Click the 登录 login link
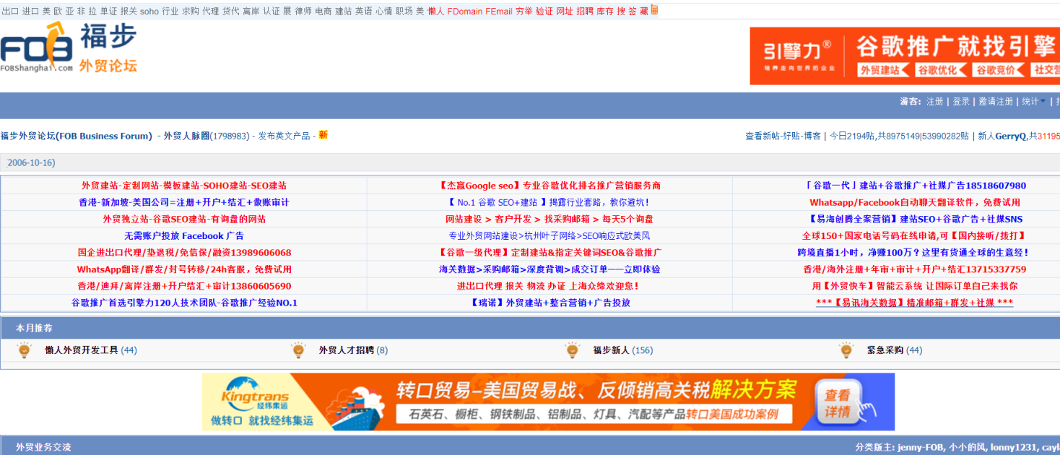The image size is (1060, 455). pos(961,101)
